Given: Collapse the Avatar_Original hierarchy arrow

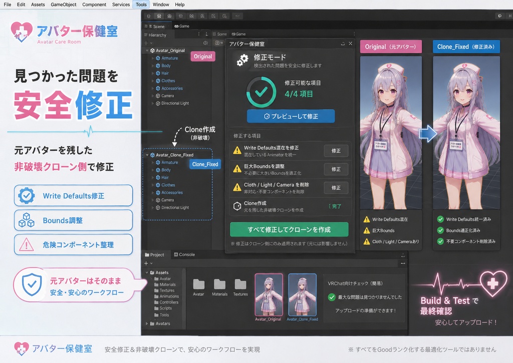Looking at the screenshot, I should 148,51.
